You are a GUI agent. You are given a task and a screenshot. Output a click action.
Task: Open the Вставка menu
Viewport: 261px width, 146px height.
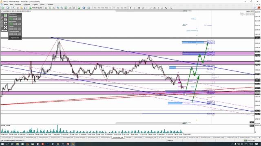pos(18,4)
